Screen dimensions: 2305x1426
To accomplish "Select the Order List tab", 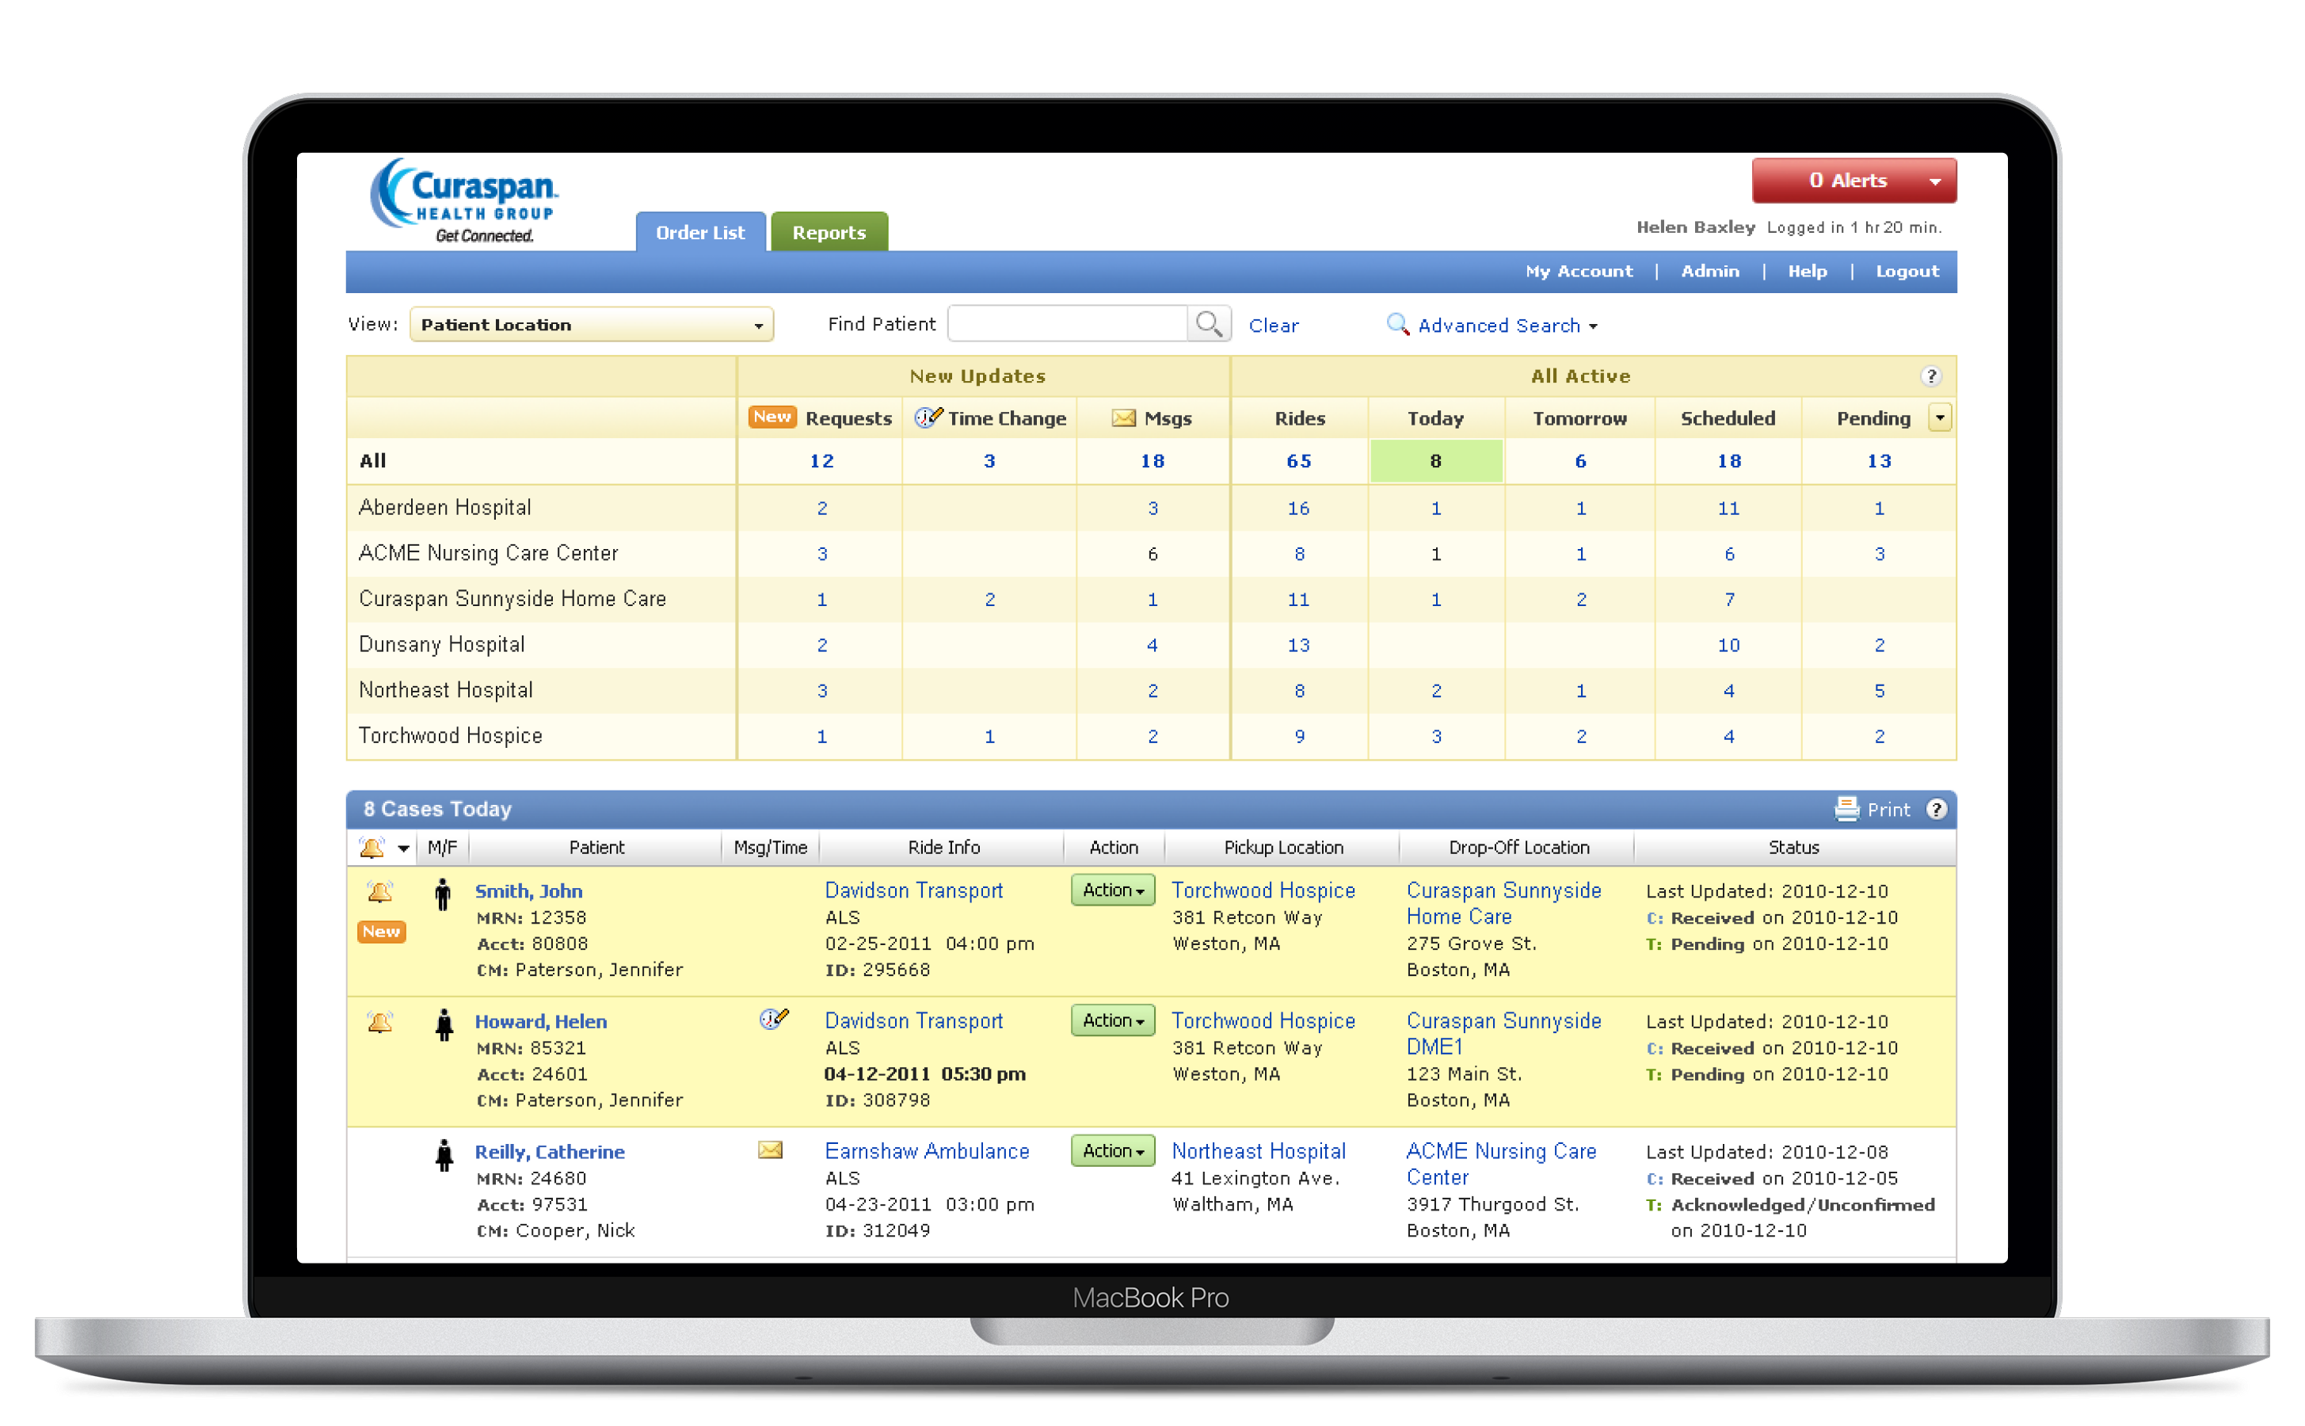I will pos(699,232).
